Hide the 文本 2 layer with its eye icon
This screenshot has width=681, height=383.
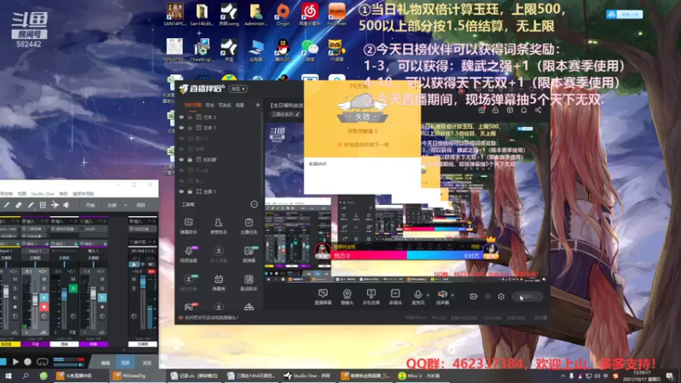pos(181,117)
